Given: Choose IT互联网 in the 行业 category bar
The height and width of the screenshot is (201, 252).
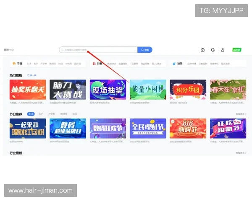Looking at the screenshot, I should (134, 64).
